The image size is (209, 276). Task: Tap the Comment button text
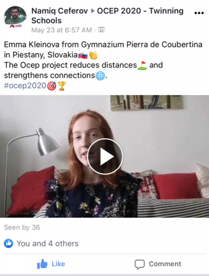pyautogui.click(x=165, y=264)
